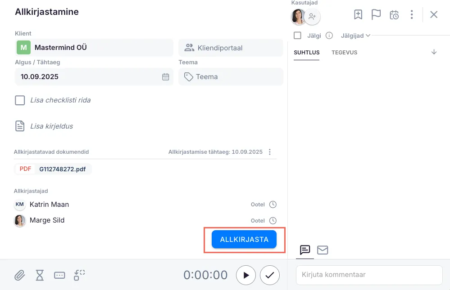The width and height of the screenshot is (450, 290).
Task: Enable the Jälgi checkbox
Action: click(x=297, y=35)
